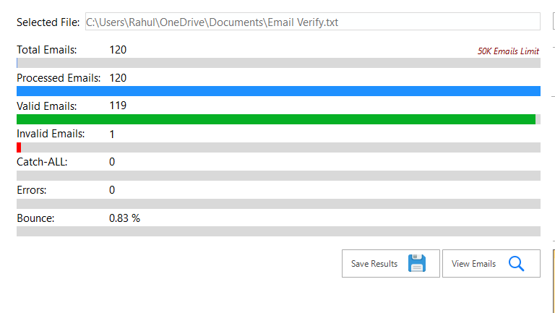Click the Selected File path field
The width and height of the screenshot is (555, 313).
312,22
